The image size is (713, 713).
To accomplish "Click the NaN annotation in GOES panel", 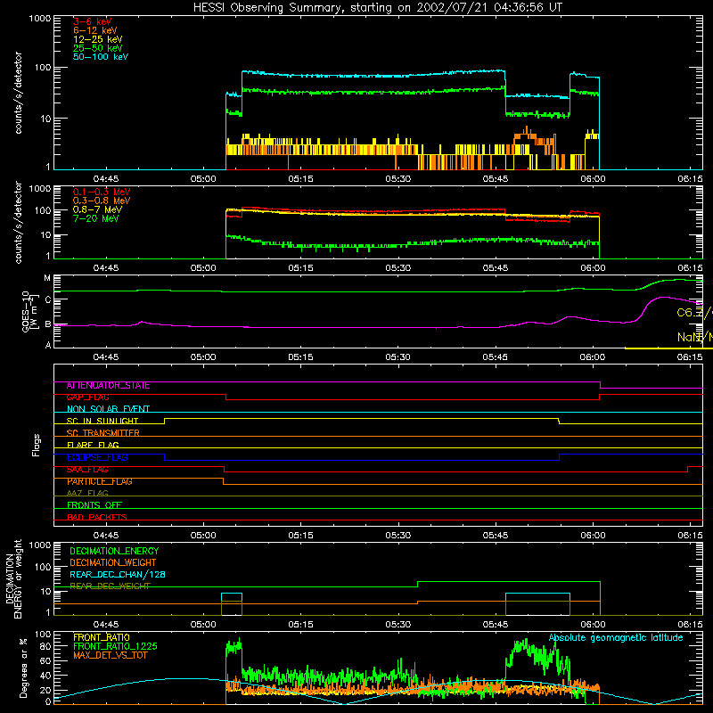I will pyautogui.click(x=694, y=338).
